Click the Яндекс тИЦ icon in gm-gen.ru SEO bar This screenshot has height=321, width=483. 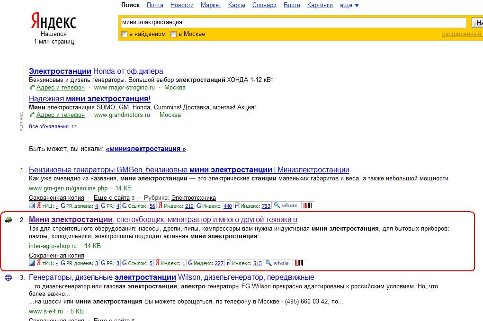tap(39, 205)
